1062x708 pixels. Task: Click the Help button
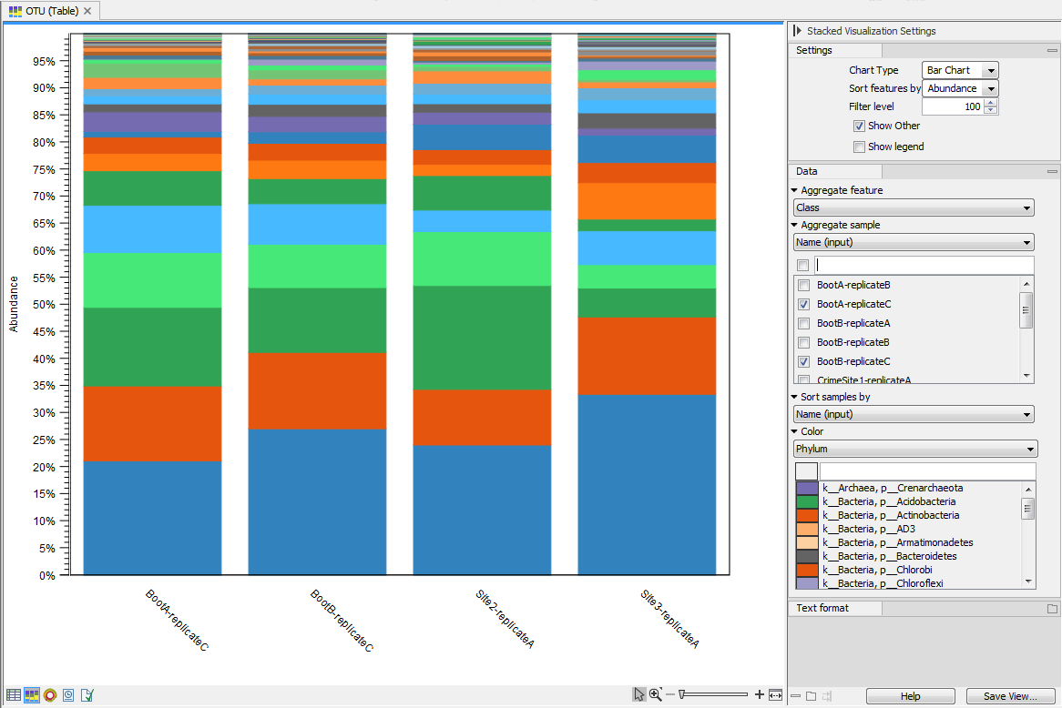[910, 696]
